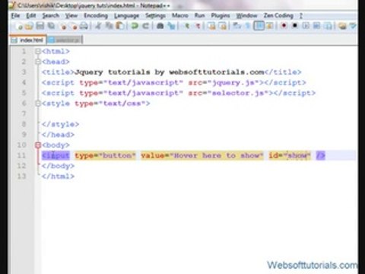365x274 pixels.
Task: Click the Print toolbar icon
Action: pos(84,26)
